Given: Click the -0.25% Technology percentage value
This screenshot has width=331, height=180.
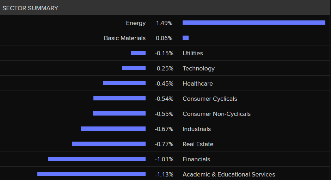Looking at the screenshot, I should point(164,68).
